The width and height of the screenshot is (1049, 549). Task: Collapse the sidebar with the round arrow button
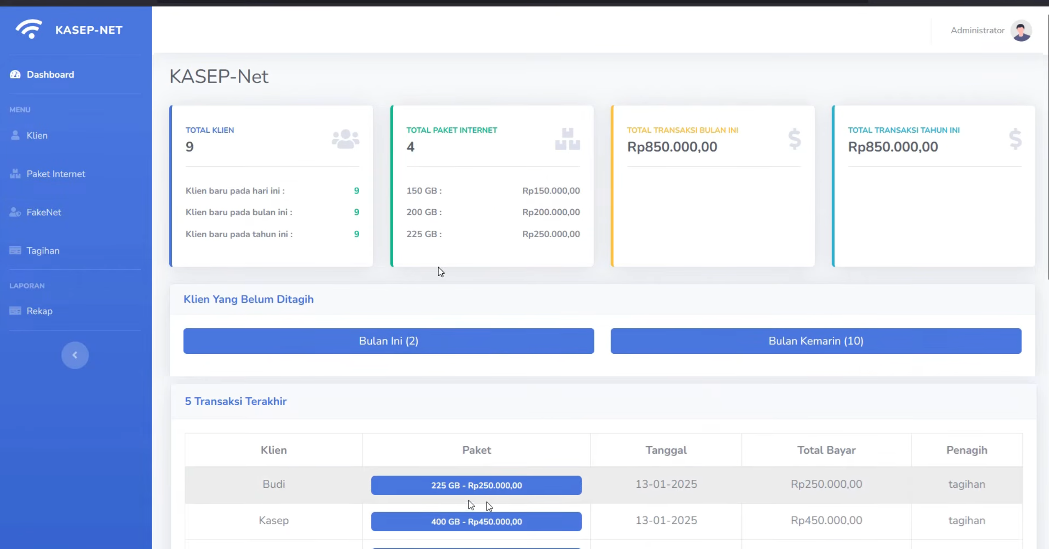tap(75, 355)
